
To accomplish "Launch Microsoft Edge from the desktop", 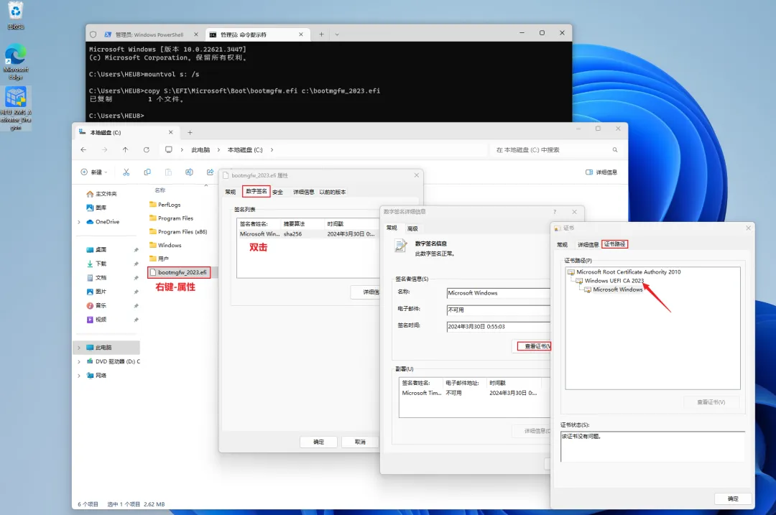I will point(16,62).
